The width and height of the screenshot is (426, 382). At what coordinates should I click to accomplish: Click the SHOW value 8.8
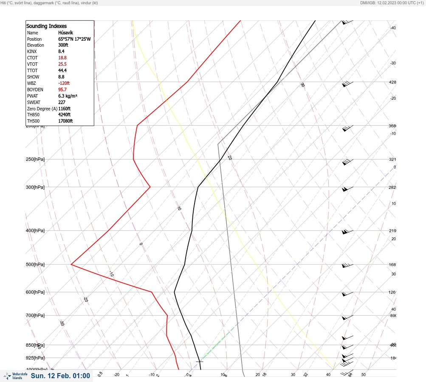pos(61,77)
